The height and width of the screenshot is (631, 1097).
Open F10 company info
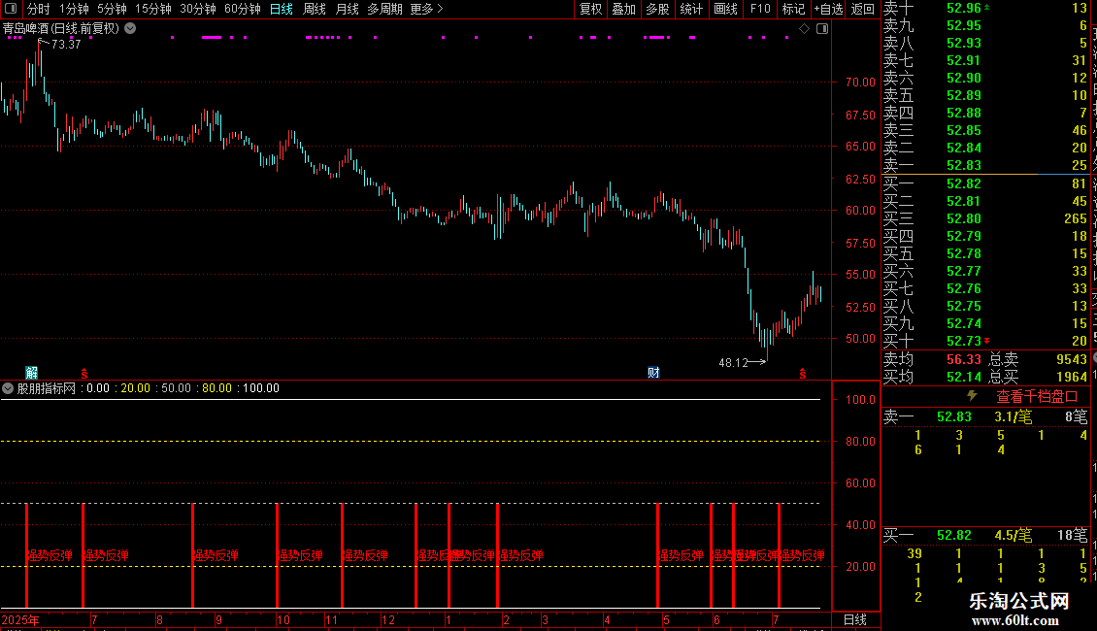760,9
